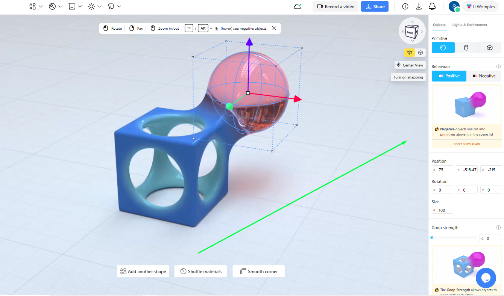This screenshot has height=296, width=504.
Task: Open the info icon in the top bar
Action: [x=405, y=6]
